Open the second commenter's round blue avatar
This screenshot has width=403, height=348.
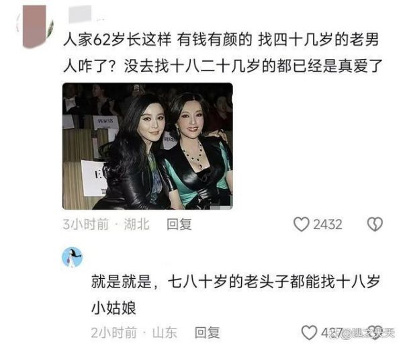click(x=73, y=257)
